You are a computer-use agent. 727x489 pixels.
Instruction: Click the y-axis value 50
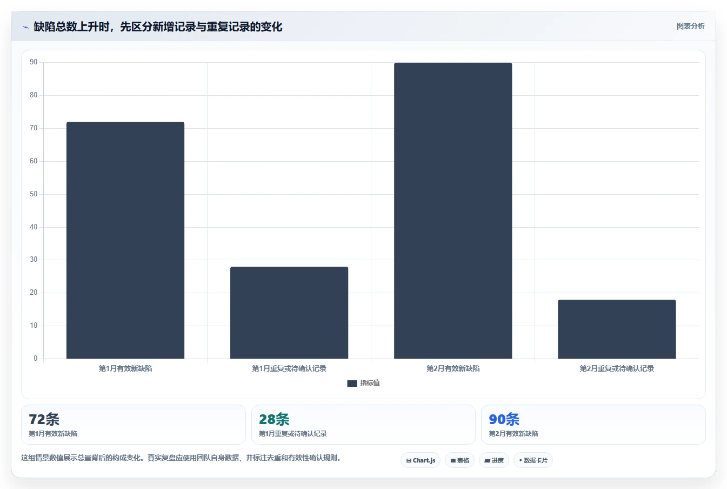coord(34,194)
